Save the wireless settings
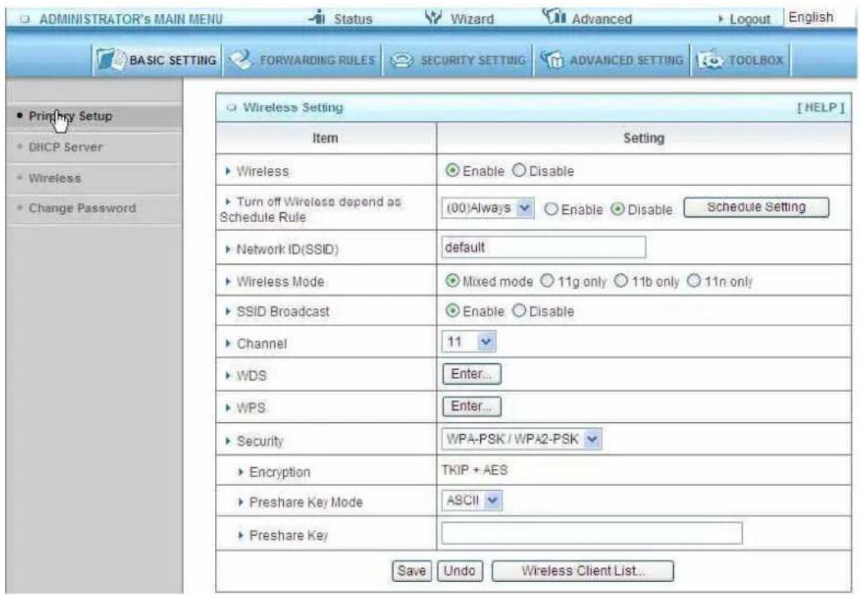 click(412, 571)
